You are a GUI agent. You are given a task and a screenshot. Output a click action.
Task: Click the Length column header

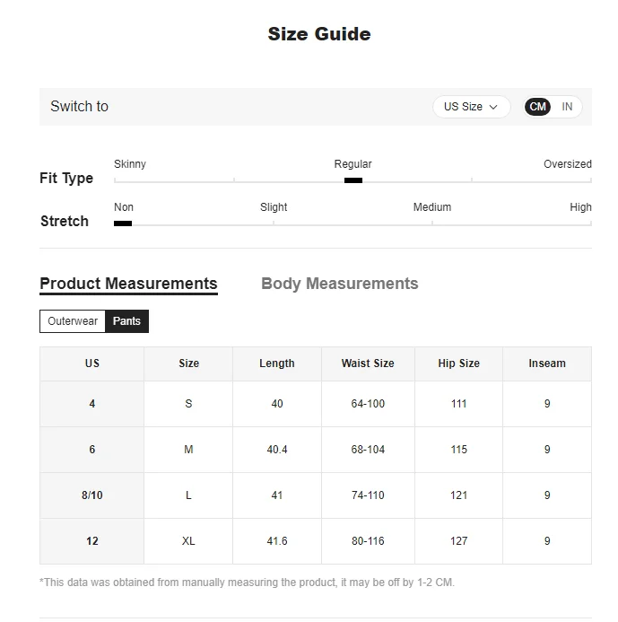pos(277,364)
